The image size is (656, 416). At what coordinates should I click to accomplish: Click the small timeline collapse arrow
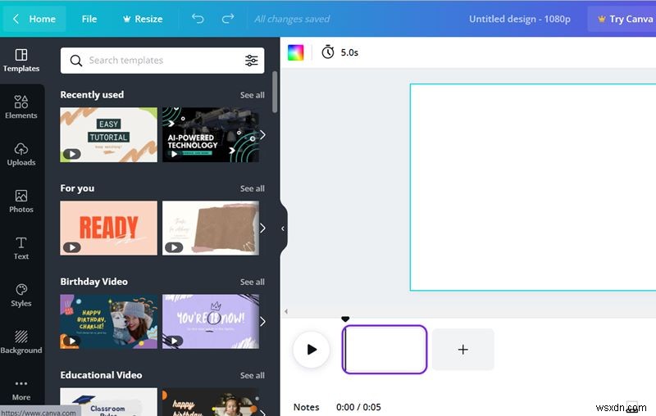(x=286, y=311)
